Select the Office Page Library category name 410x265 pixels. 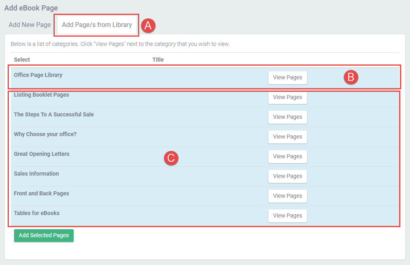pos(38,75)
